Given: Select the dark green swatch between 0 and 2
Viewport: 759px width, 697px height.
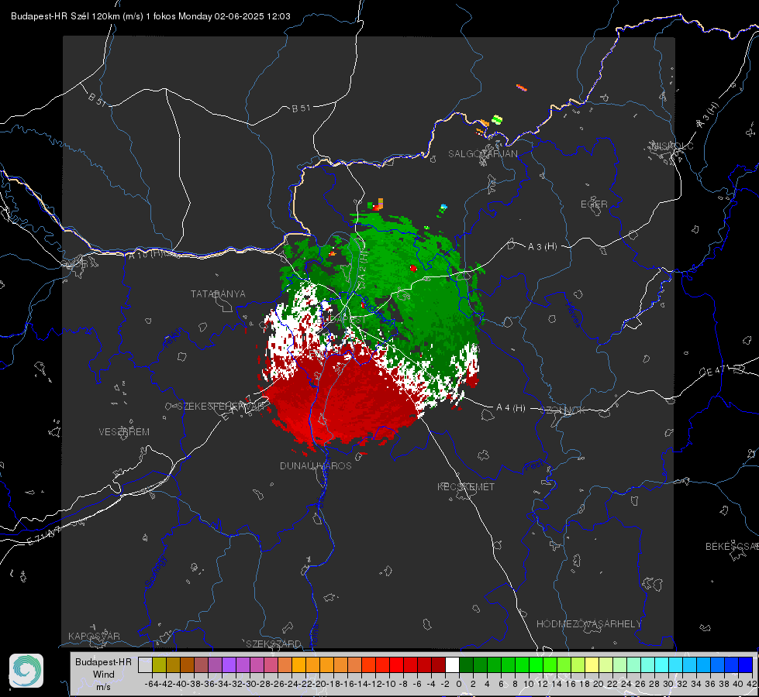Looking at the screenshot, I should (x=466, y=664).
